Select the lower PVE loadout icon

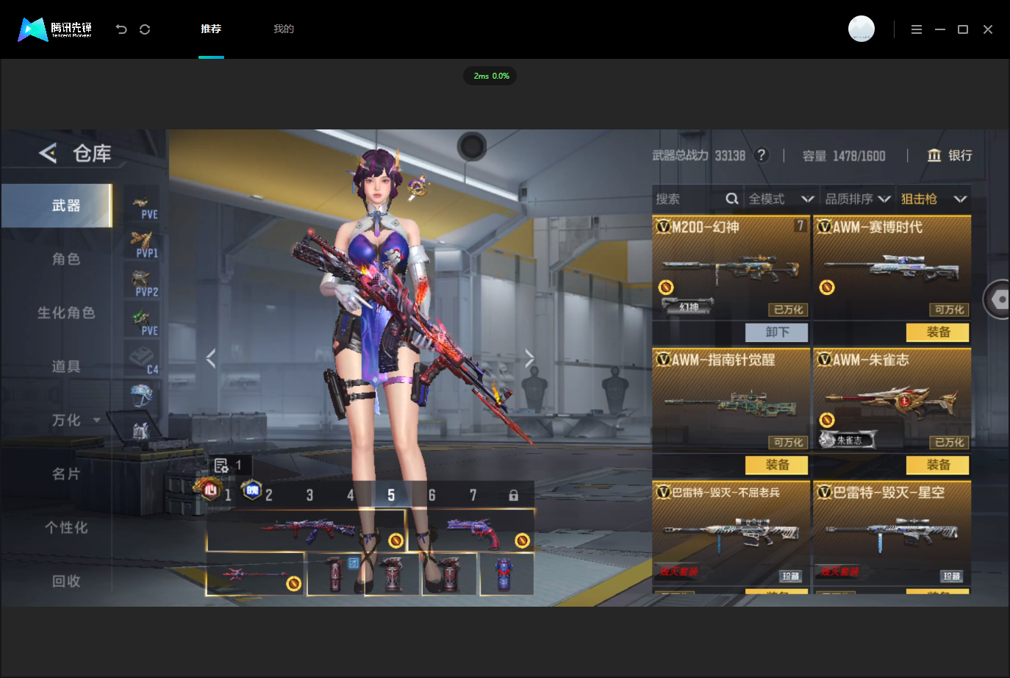[x=143, y=321]
